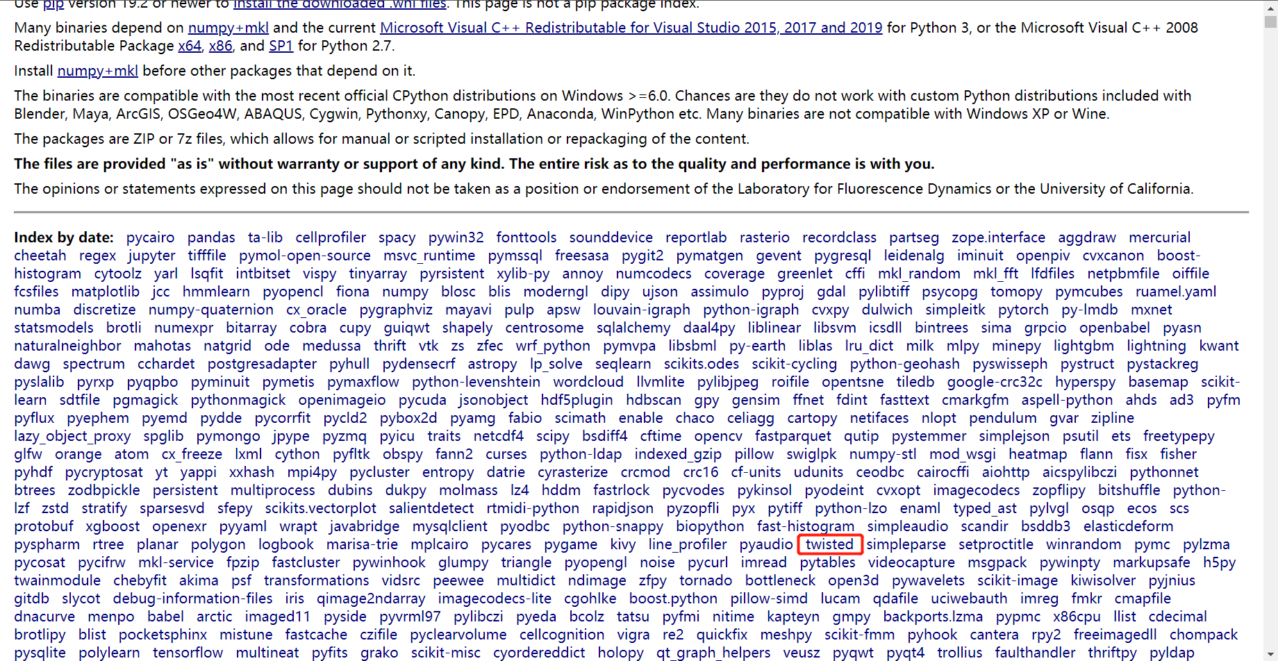
Task: Click the msgpack link
Action: (x=997, y=562)
